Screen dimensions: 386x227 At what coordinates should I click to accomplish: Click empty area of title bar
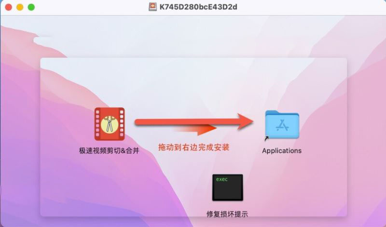pos(308,7)
